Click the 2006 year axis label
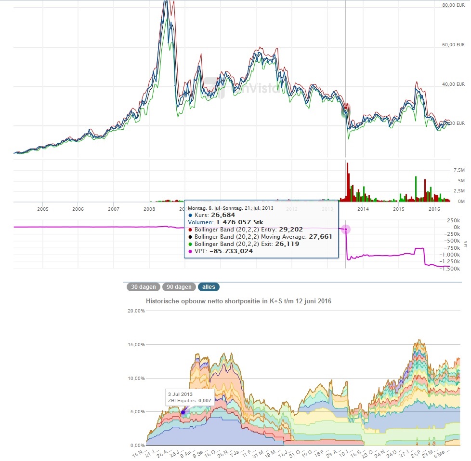The width and height of the screenshot is (471, 461). click(x=78, y=209)
